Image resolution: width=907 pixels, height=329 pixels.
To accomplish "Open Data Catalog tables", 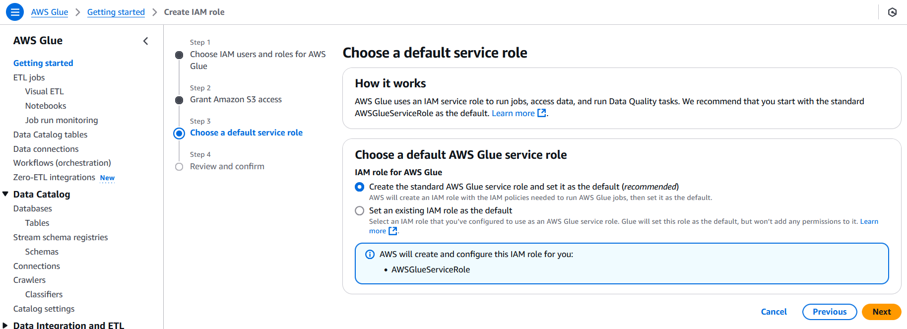I will tap(50, 134).
